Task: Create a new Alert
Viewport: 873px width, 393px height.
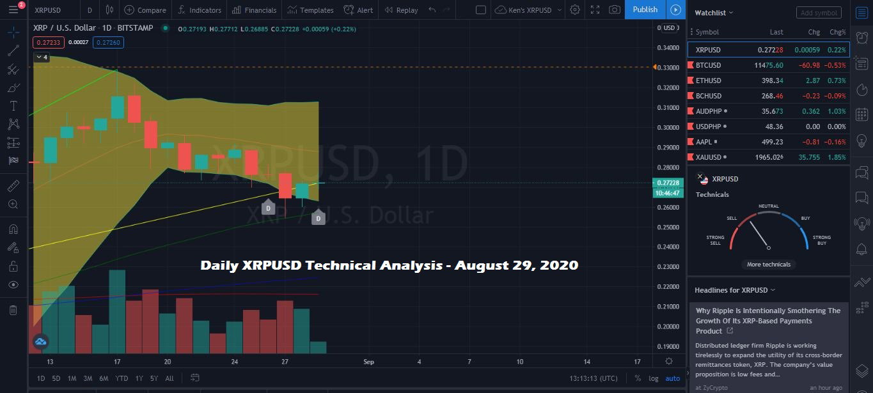Action: (x=358, y=10)
